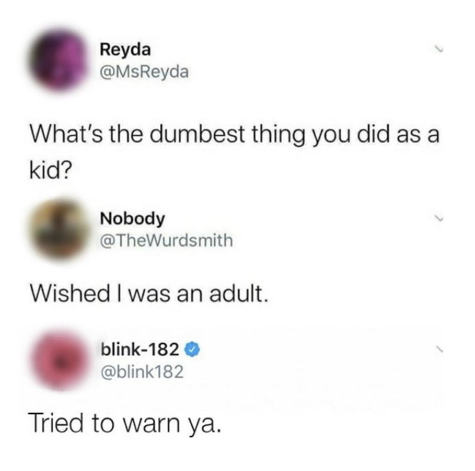Open Nobody's blurred brown profile picture
The width and height of the screenshot is (475, 471).
click(59, 229)
